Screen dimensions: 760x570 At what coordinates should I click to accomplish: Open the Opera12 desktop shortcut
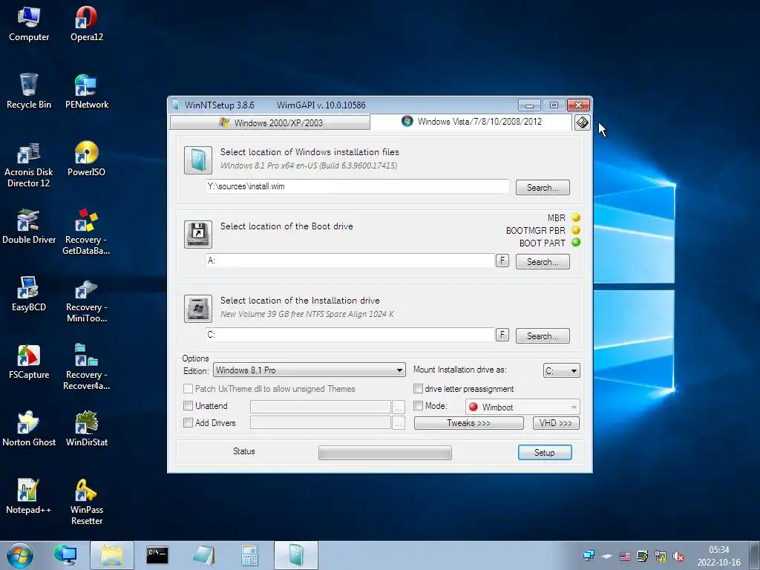(x=86, y=24)
